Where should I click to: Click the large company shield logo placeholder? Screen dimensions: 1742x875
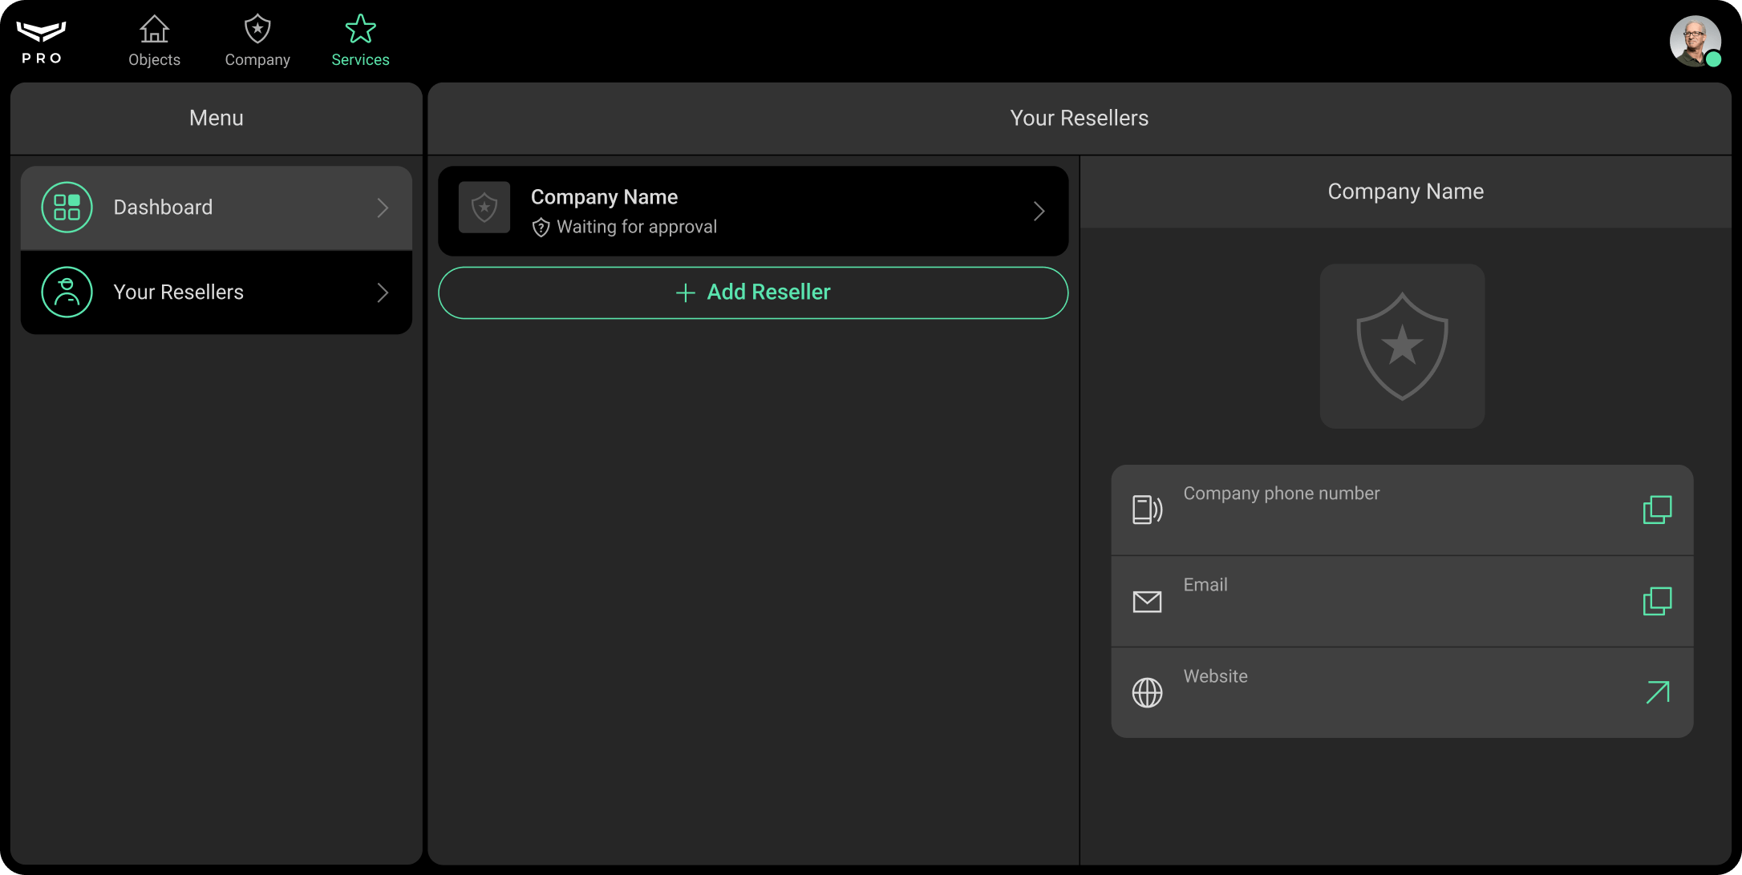tap(1401, 346)
